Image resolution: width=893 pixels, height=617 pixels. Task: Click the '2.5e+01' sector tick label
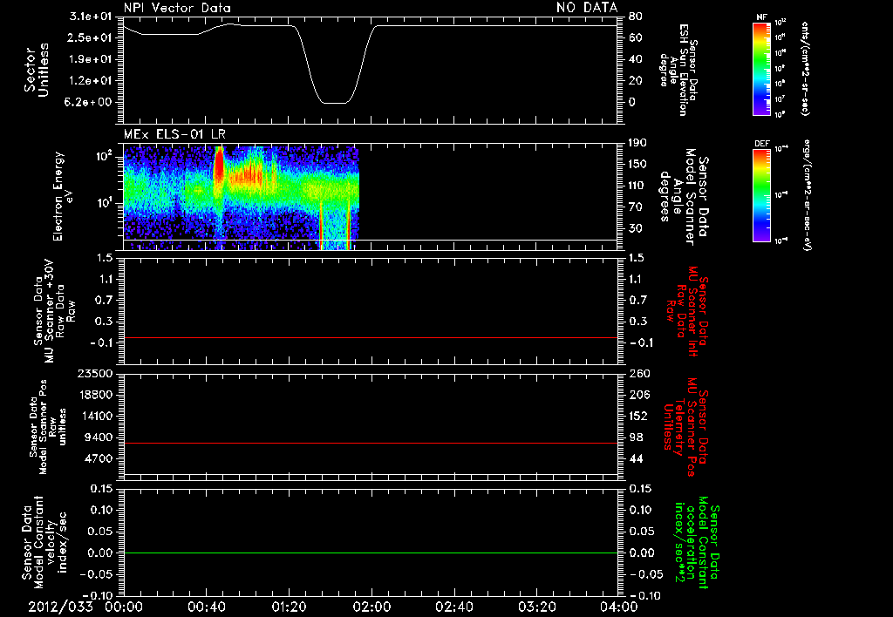pos(91,37)
